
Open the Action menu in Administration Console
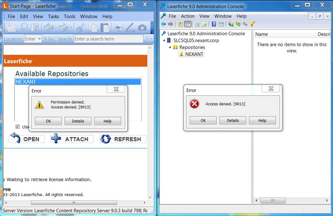188,16
